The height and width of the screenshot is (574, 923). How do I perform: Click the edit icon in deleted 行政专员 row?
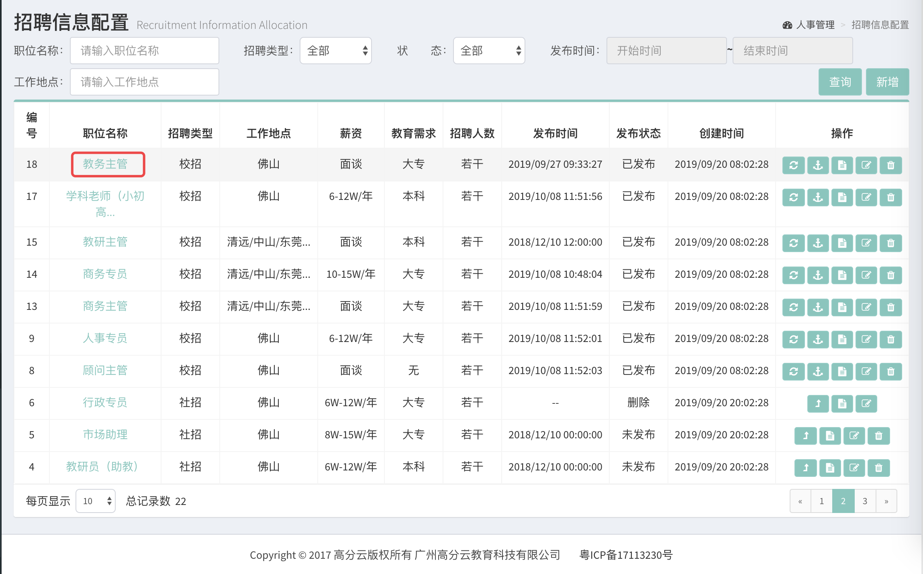866,404
